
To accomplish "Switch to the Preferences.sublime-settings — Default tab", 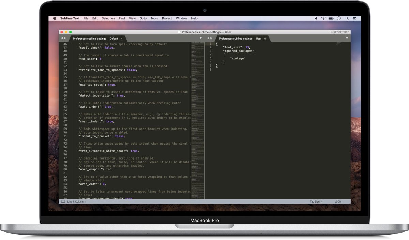I will pos(97,39).
